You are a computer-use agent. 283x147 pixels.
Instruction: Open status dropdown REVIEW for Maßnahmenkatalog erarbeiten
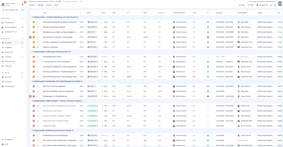(92, 27)
